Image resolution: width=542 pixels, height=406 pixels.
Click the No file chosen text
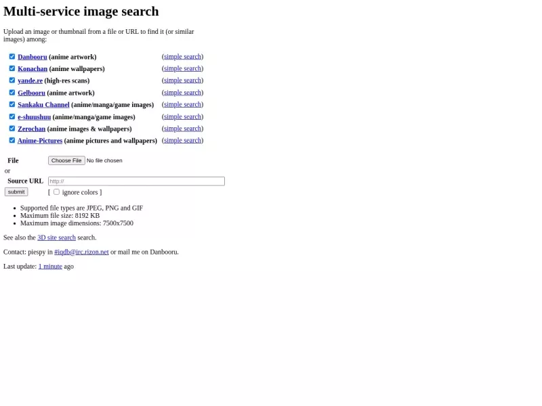click(x=104, y=160)
